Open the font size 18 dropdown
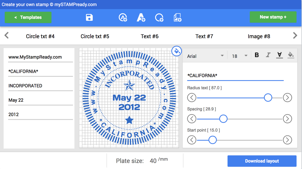This screenshot has height=169, width=302. [239, 56]
